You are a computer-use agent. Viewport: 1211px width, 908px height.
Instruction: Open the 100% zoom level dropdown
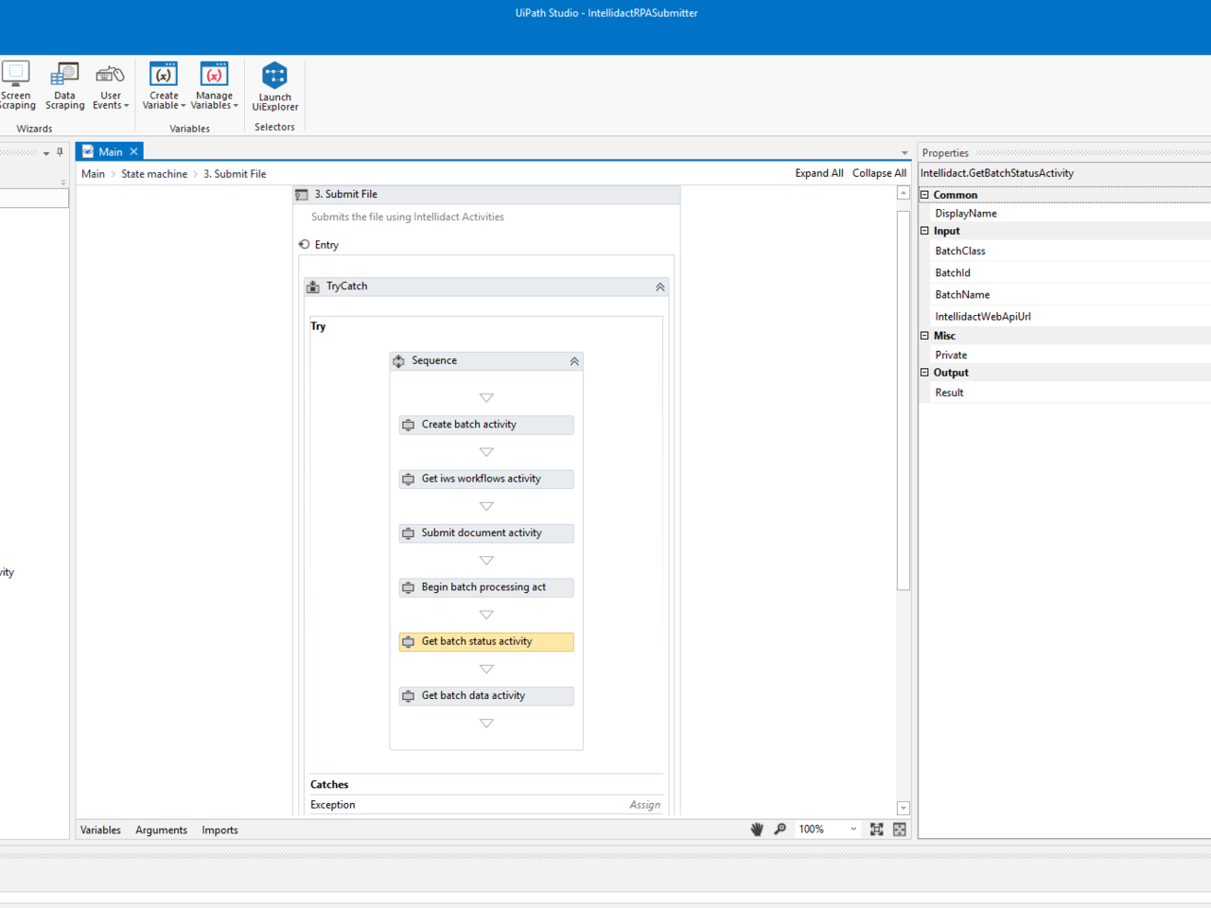point(828,829)
